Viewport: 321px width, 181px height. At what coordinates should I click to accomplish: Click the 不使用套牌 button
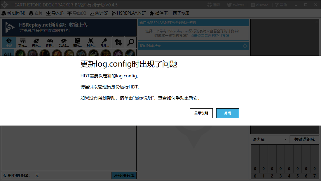pos(124,175)
